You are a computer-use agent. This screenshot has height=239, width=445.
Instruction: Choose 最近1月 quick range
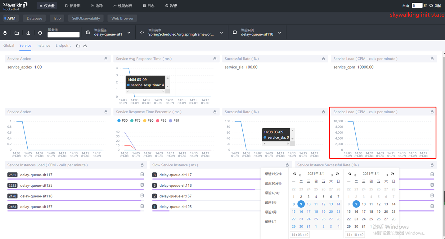point(271,222)
